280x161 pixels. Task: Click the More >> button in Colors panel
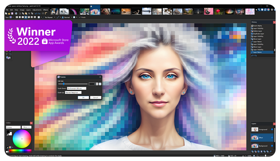pyautogui.click(x=26, y=127)
